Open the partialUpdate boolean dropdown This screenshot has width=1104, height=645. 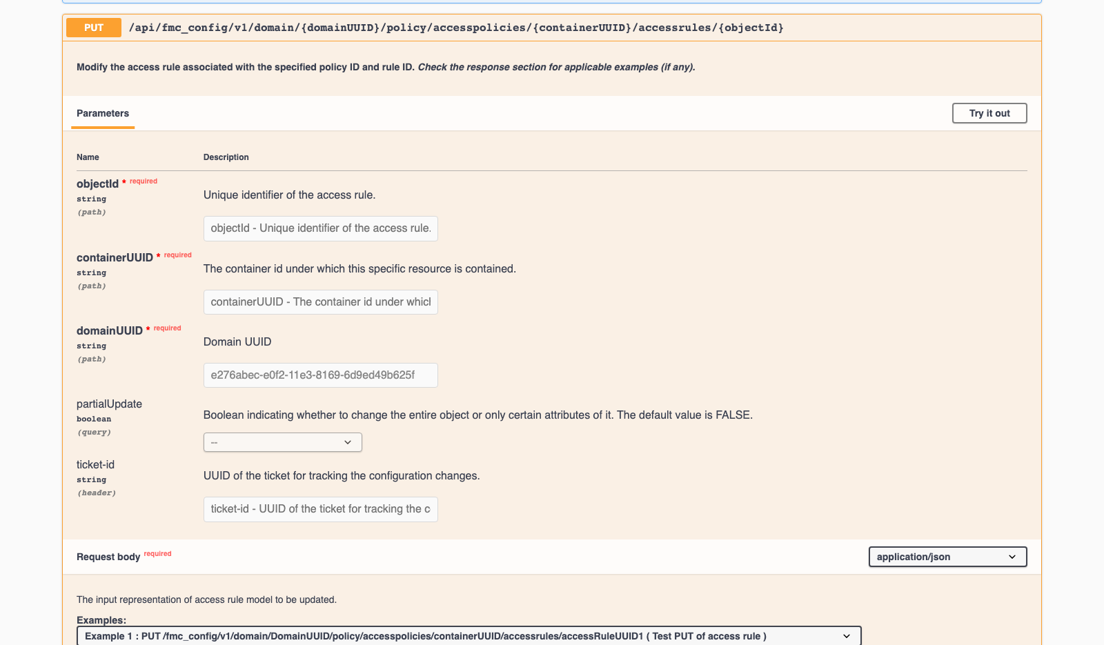click(x=283, y=442)
